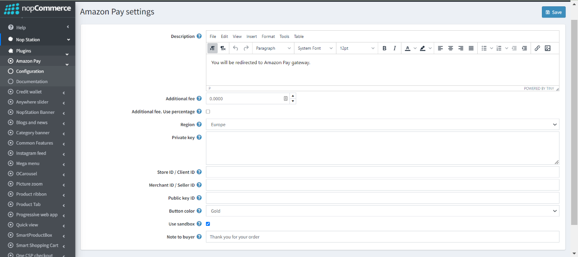
Task: Show help tooltip for Button color
Action: click(199, 211)
